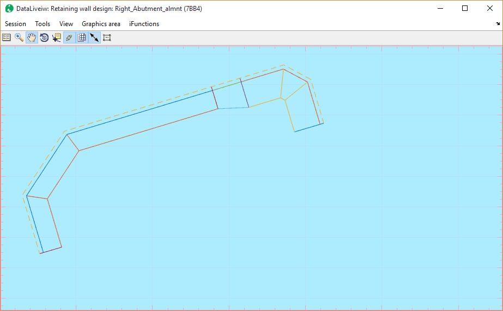Click the green DataLiveiw application icon
This screenshot has height=311, width=503.
tap(9, 9)
